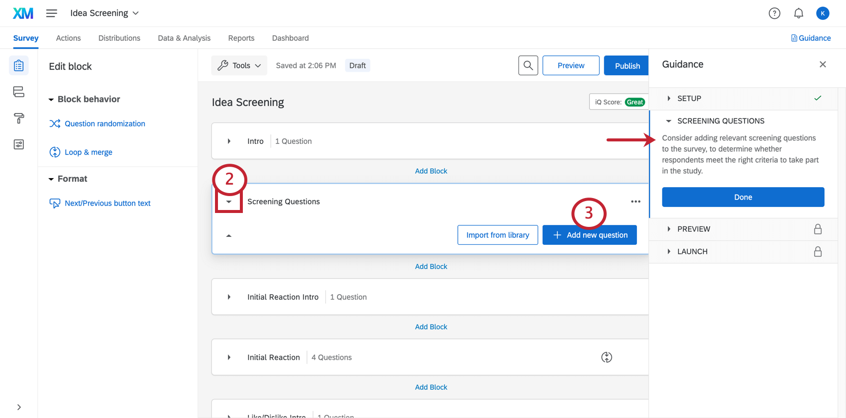846x418 pixels.
Task: Open Question randomization link
Action: point(105,124)
